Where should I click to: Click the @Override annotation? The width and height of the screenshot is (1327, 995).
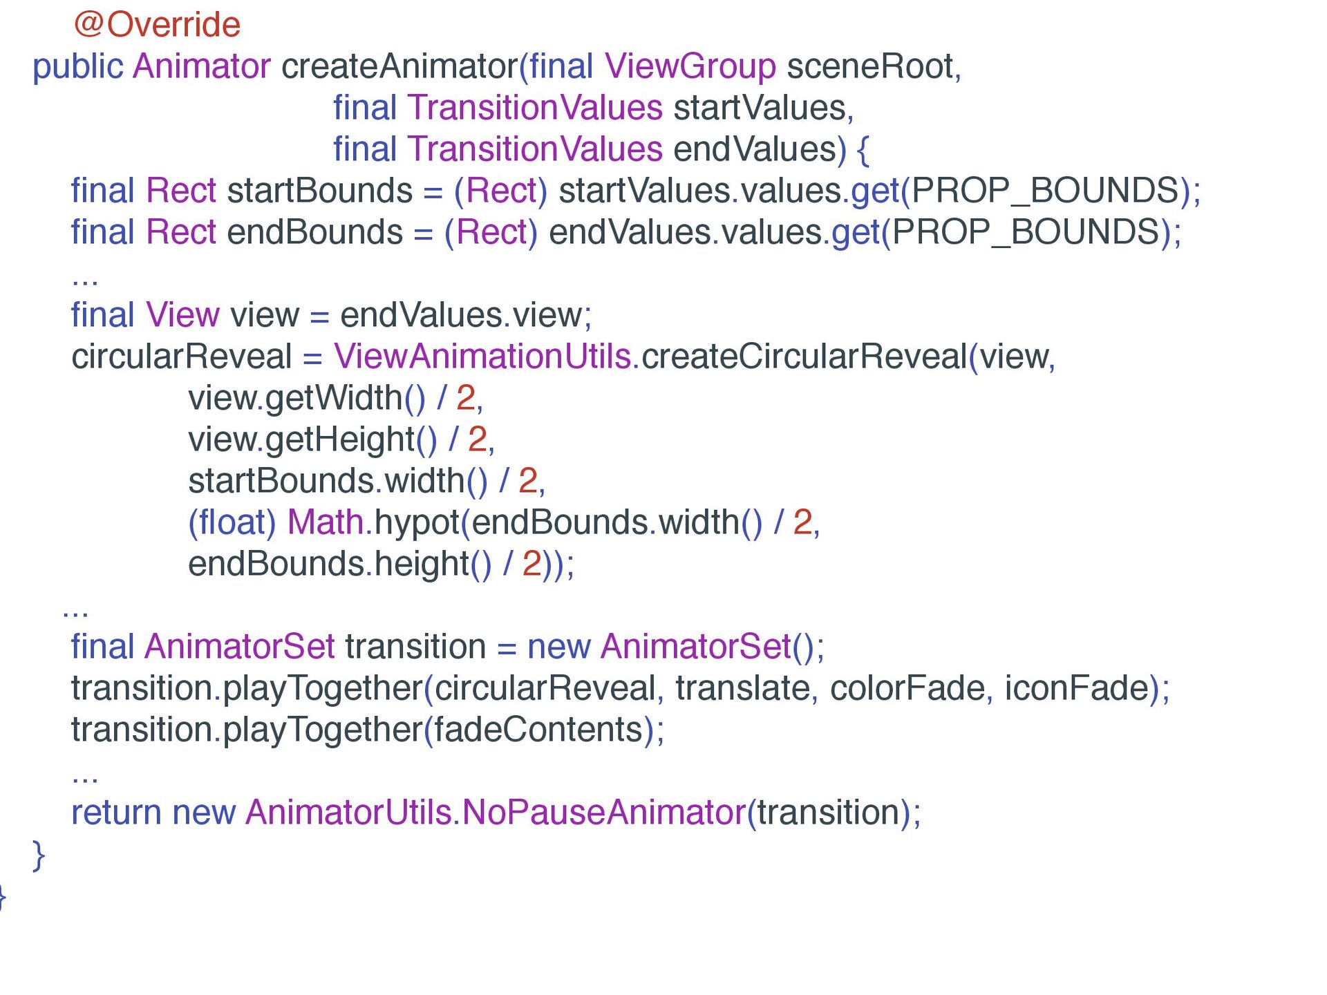pyautogui.click(x=157, y=25)
